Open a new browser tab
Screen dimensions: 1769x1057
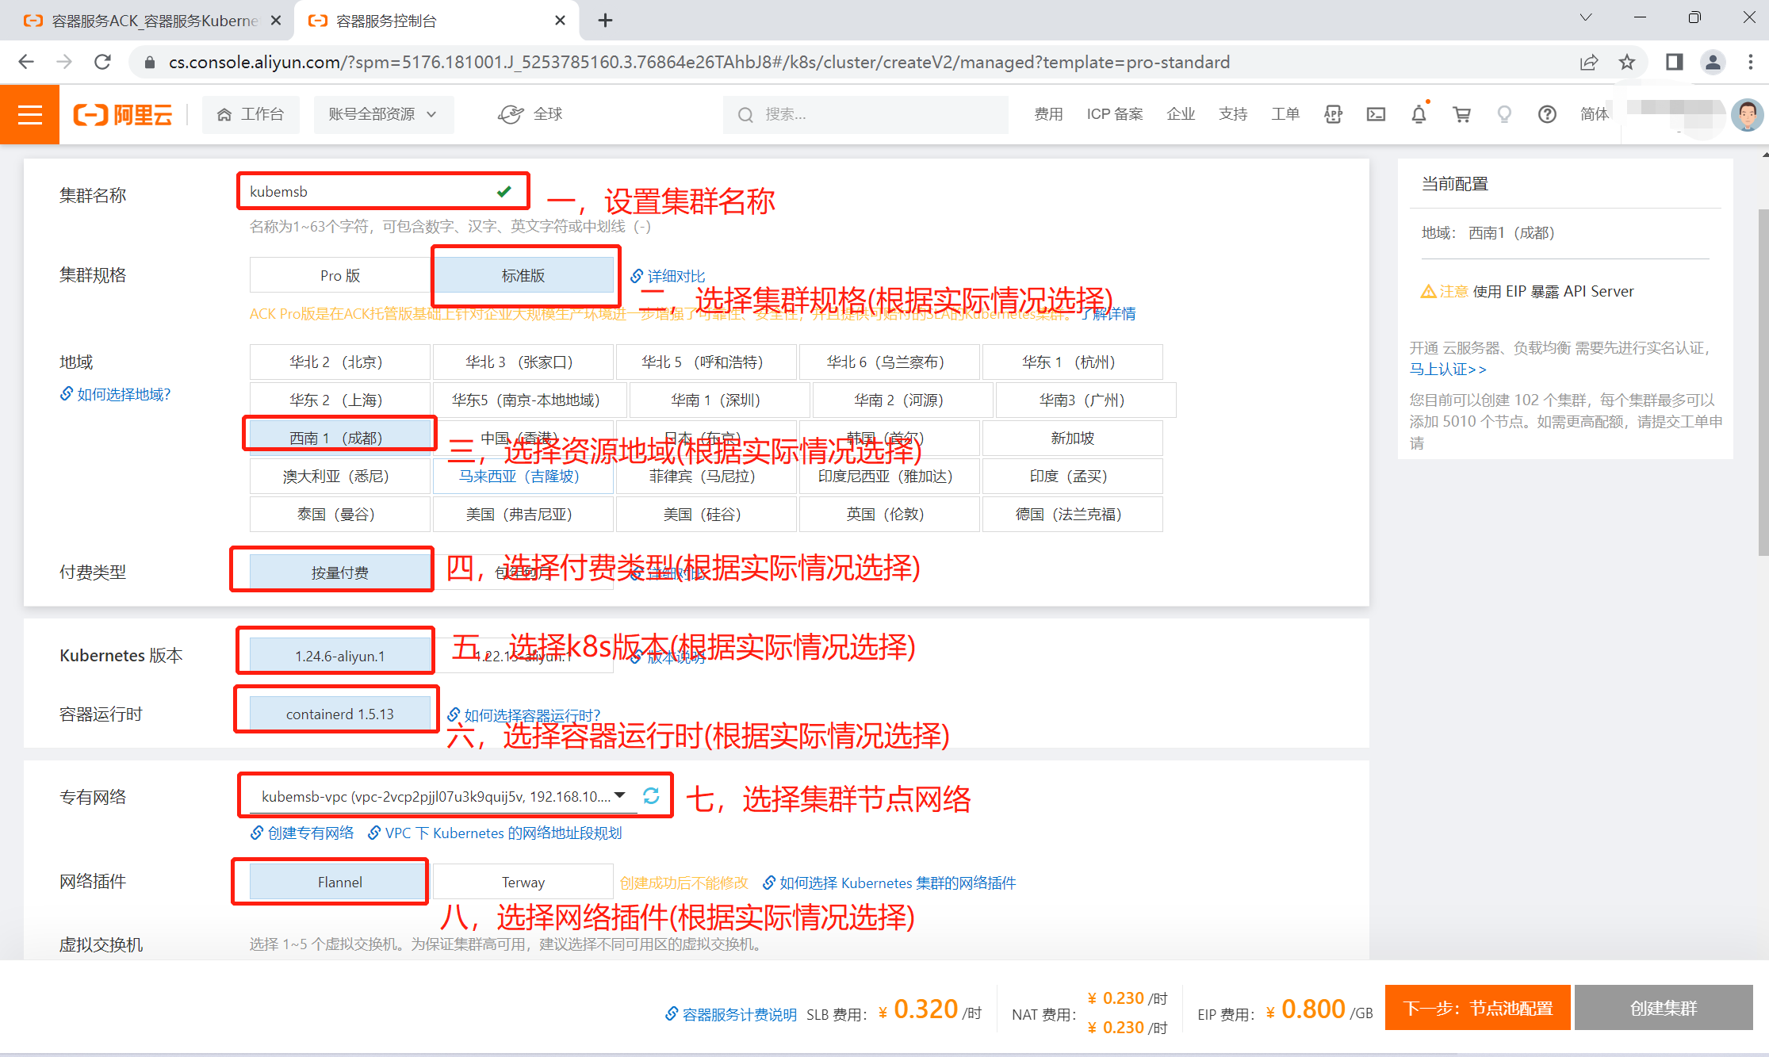(x=606, y=21)
